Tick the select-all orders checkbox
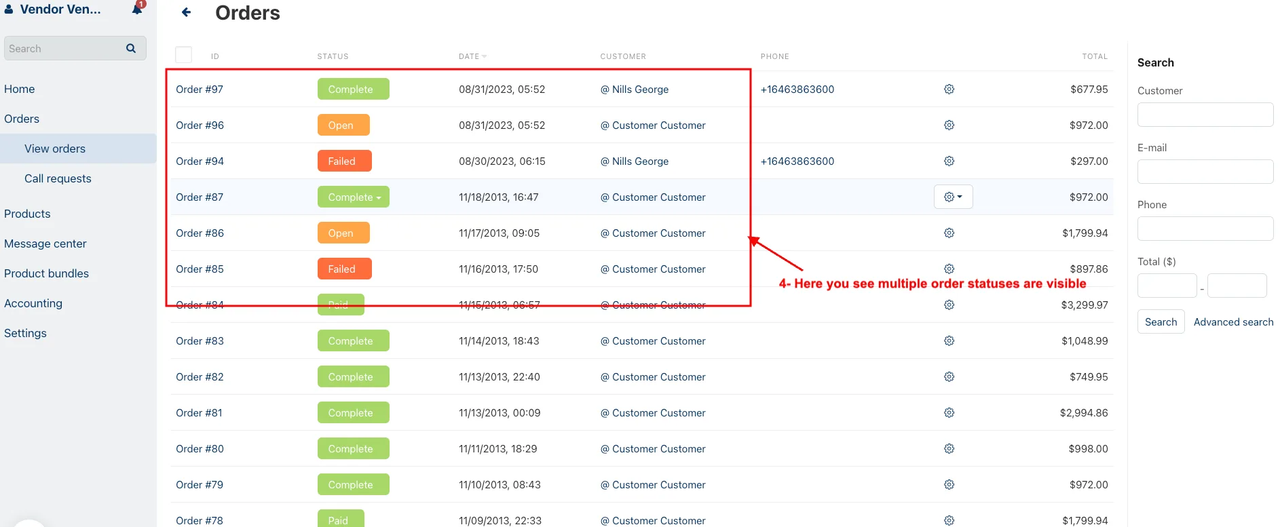This screenshot has width=1280, height=527. pos(183,55)
